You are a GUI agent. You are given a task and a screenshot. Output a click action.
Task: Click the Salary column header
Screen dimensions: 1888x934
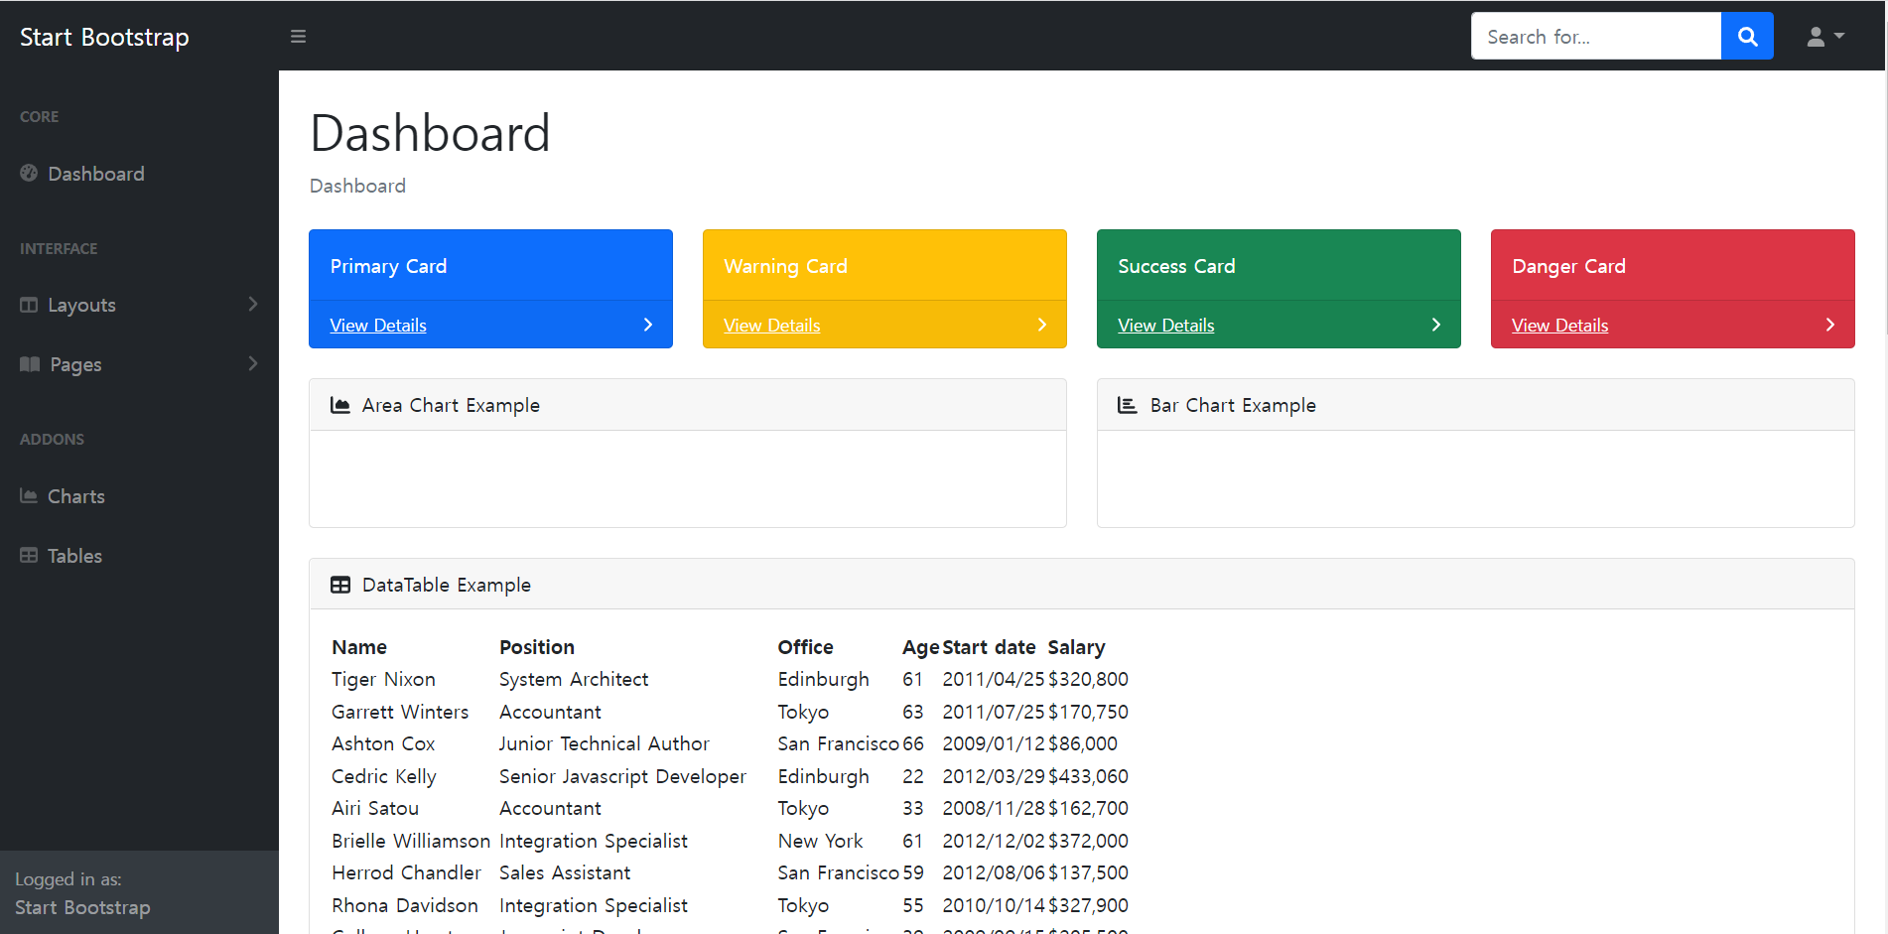coord(1076,647)
